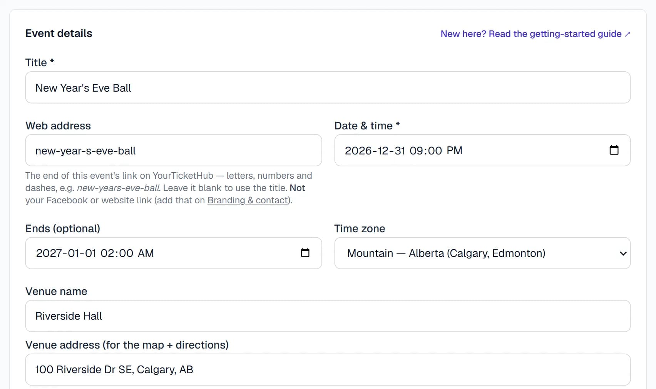Follow the Branding & contact link
The image size is (656, 389).
tap(248, 200)
